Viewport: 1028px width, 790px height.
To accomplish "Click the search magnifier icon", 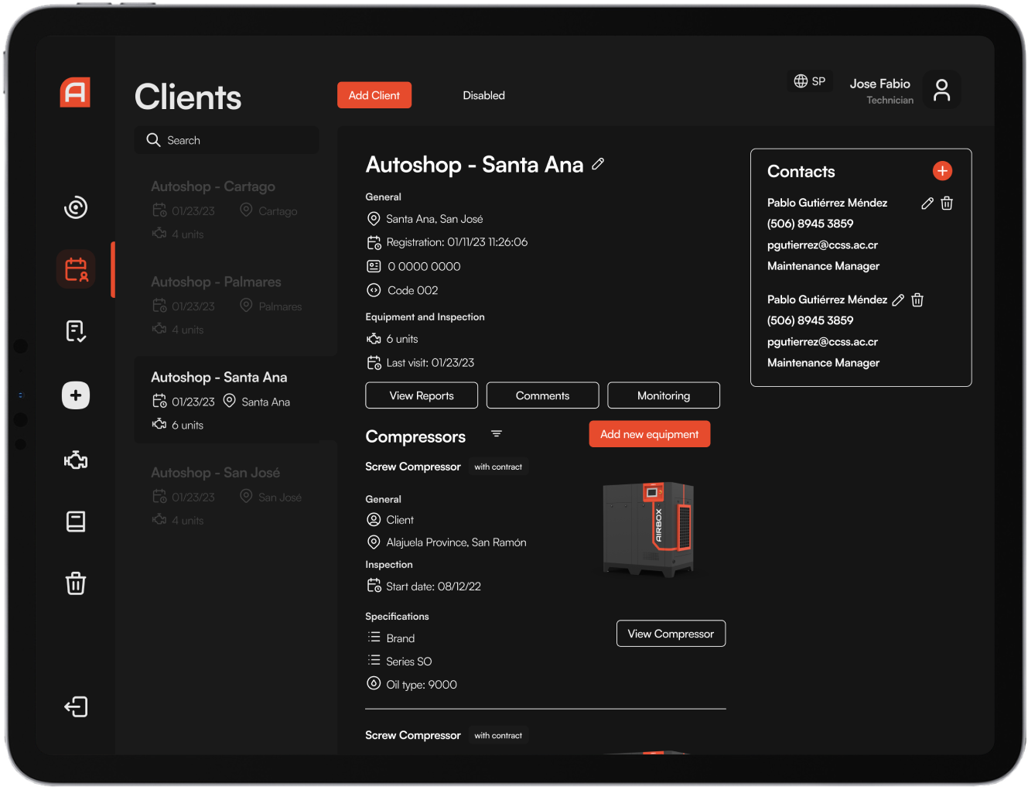I will (x=153, y=140).
